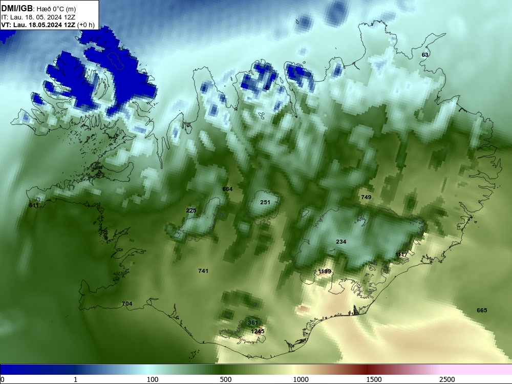Click the 225 label on Langjökull
Viewport: 512px width, 384px height.
pos(191,210)
